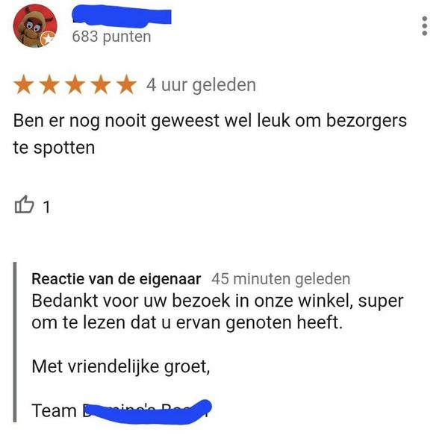448x444 pixels.
Task: Click the fifth orange rating star
Action: (x=127, y=84)
